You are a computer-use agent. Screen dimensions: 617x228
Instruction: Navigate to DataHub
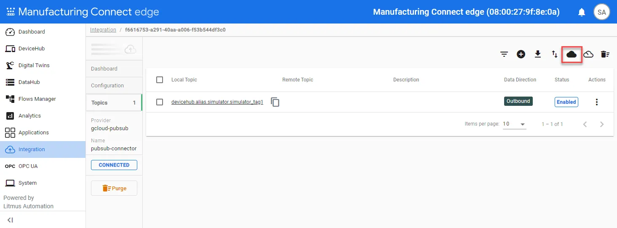point(43,82)
